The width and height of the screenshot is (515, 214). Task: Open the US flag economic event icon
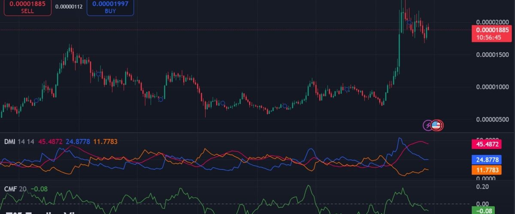437,125
